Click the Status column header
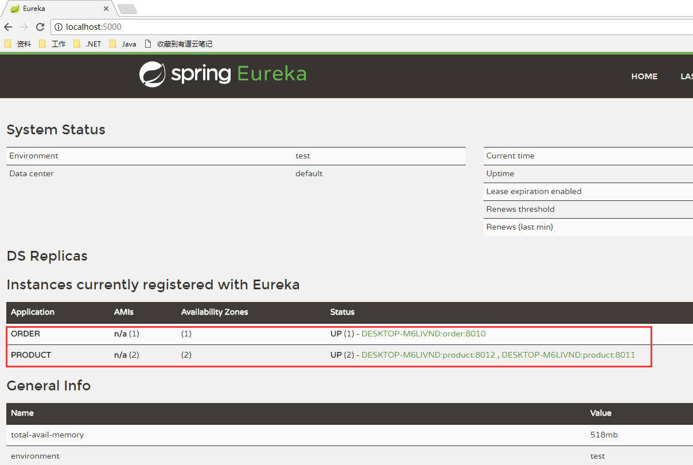The height and width of the screenshot is (465, 693). [342, 312]
